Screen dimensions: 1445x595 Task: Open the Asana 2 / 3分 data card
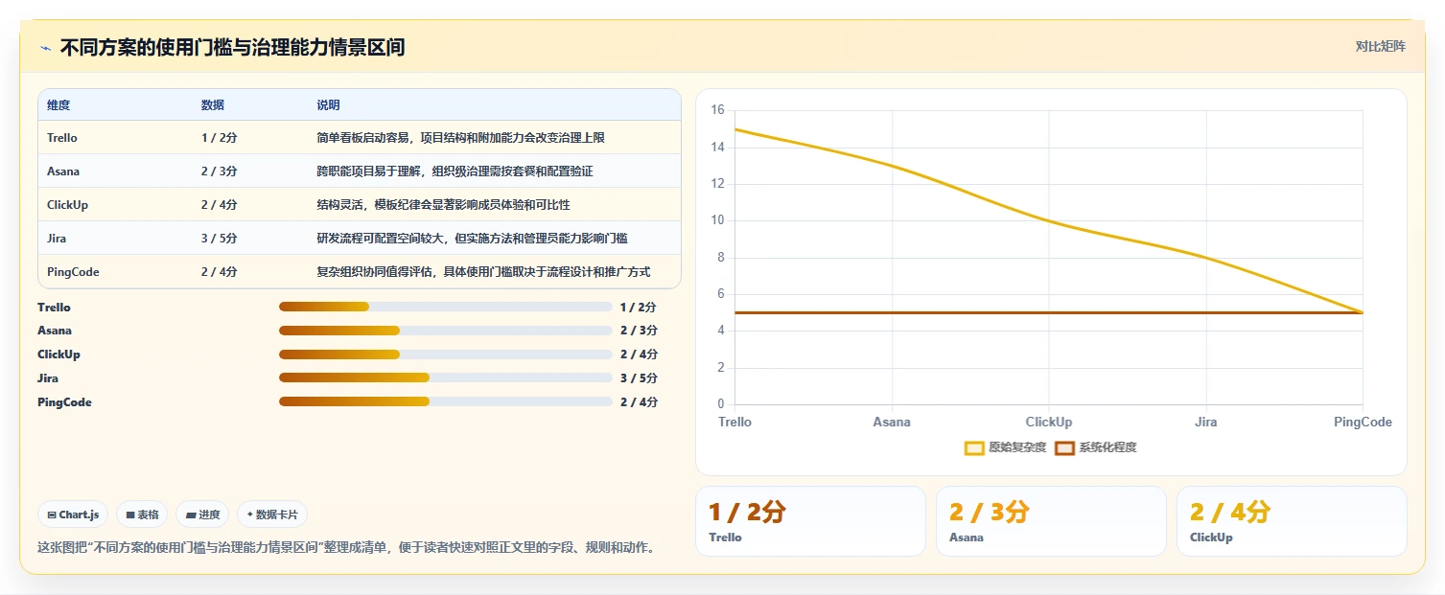1051,521
